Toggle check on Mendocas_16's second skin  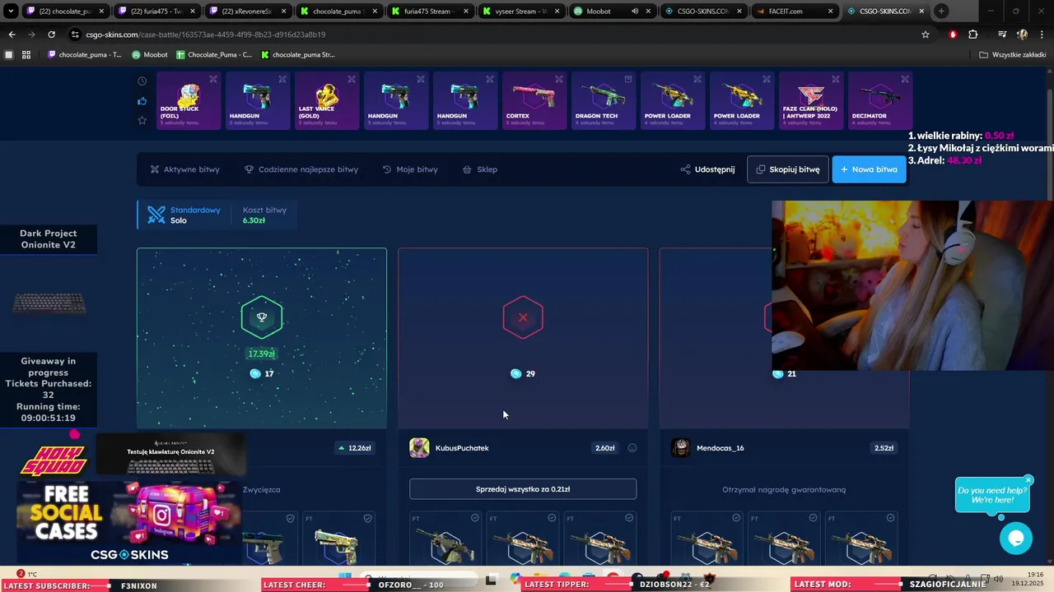(814, 518)
